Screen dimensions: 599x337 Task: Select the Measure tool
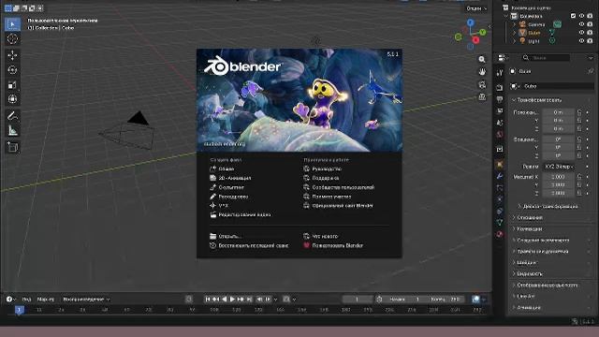[12, 131]
